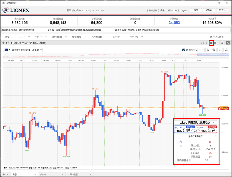Image resolution: width=232 pixels, height=177 pixels.
Task: Click the LION FX logo
Action: 16,10
